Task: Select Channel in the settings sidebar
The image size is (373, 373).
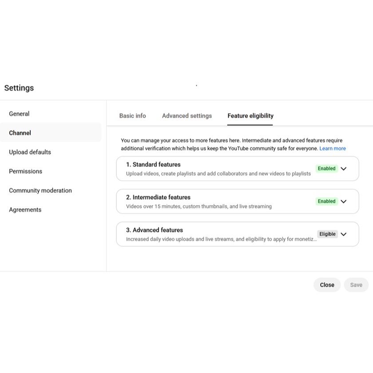Action: pos(20,133)
